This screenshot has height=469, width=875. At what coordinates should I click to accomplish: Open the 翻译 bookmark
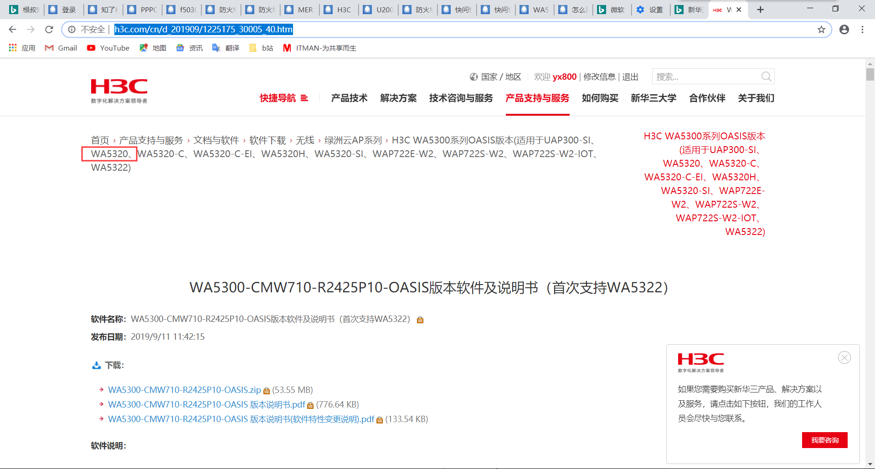226,48
